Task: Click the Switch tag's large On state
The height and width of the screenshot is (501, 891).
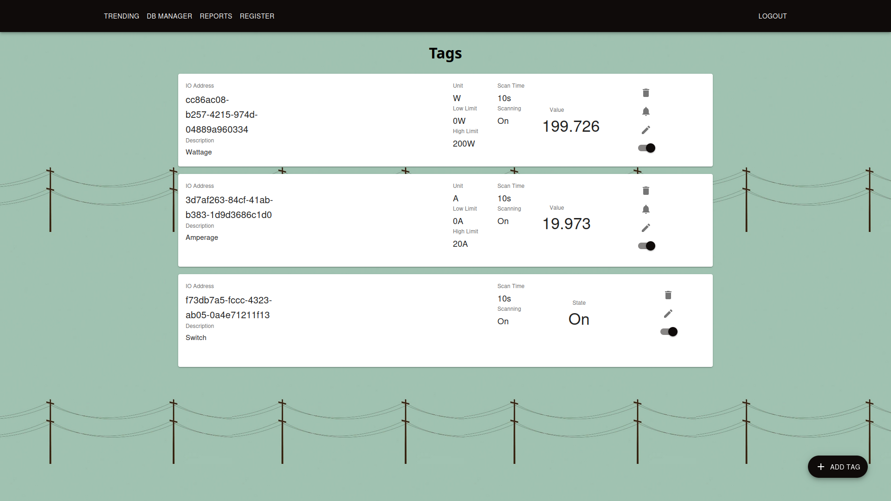Action: pos(579,319)
